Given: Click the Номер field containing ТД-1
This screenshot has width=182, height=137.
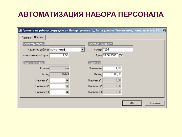Looking at the screenshot, I should click(x=118, y=49).
